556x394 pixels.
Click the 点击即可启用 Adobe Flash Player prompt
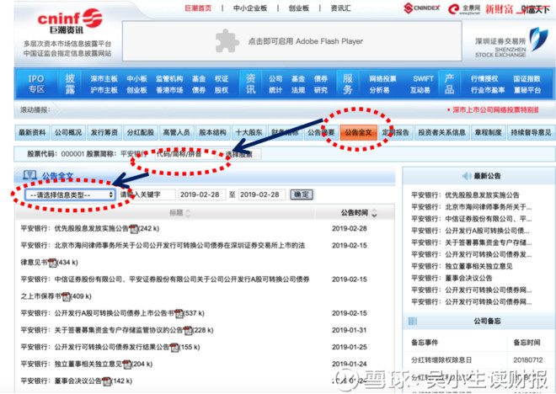(305, 41)
